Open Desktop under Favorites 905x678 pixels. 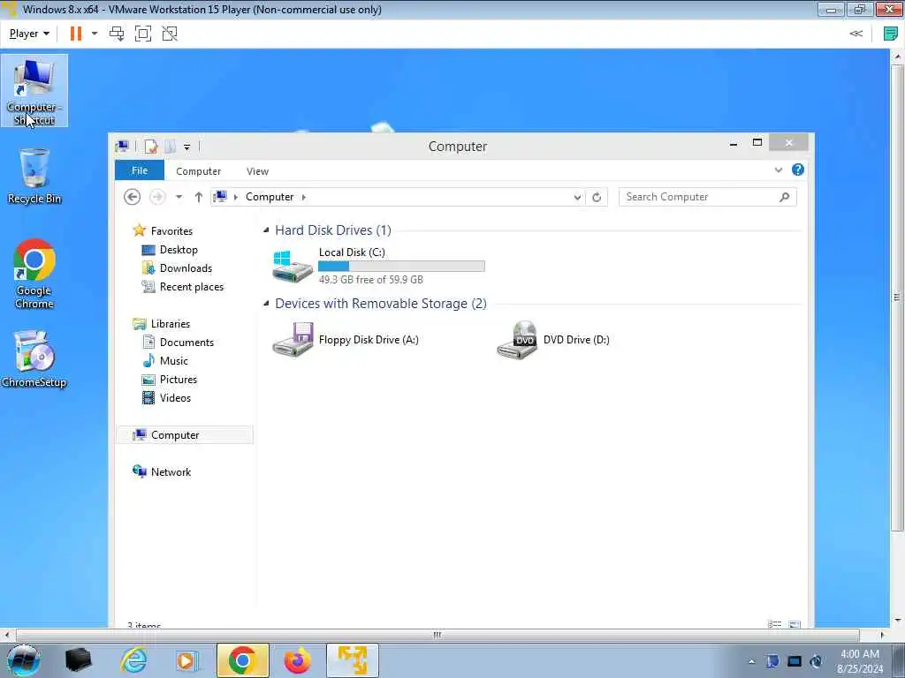[x=179, y=250]
